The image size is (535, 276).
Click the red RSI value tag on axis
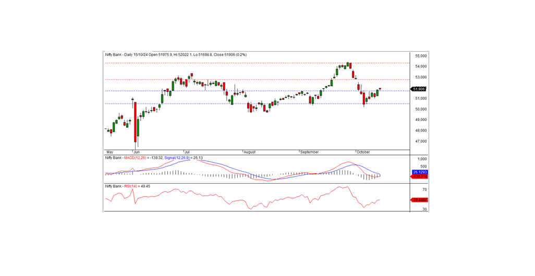(x=420, y=200)
